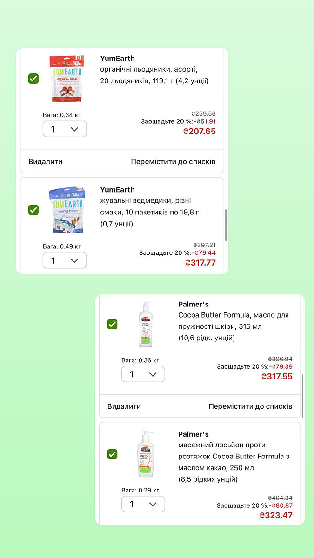
Task: Click the scrollbar beside the YumEarth cart list
Action: click(226, 225)
